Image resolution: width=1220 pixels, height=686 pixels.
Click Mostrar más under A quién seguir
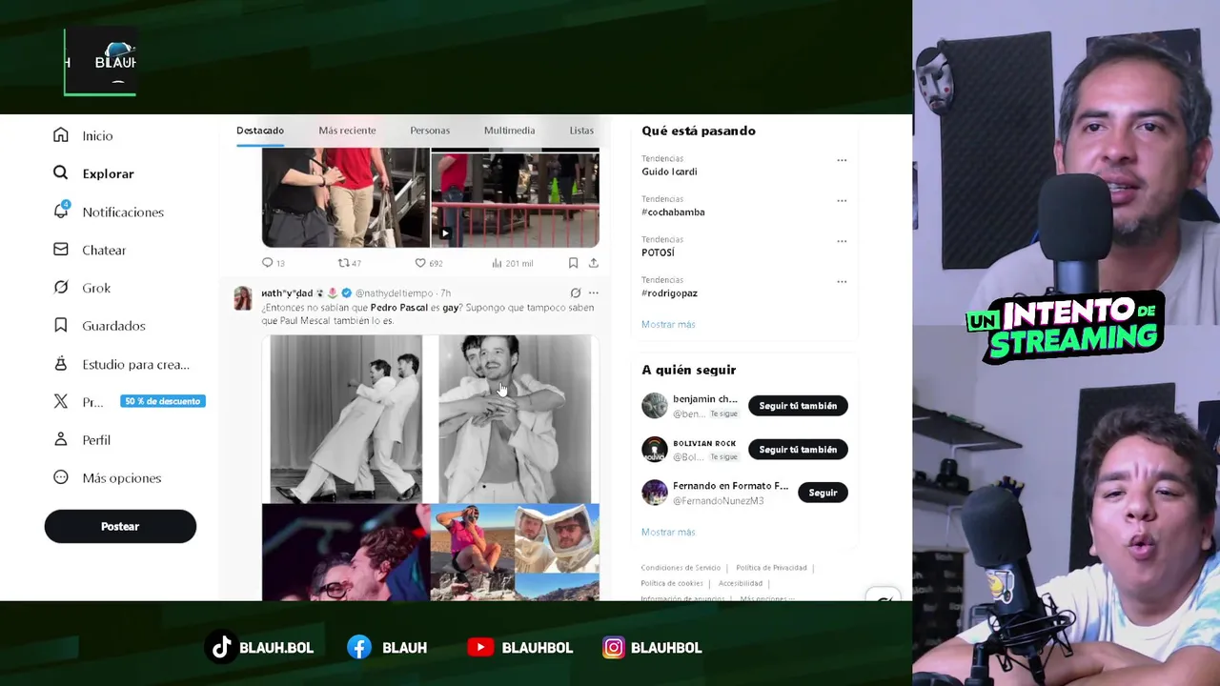point(668,533)
